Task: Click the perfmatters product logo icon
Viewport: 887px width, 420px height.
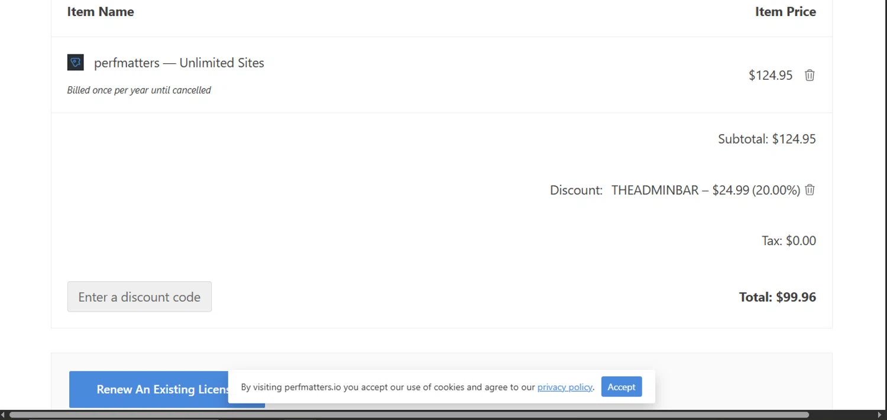Action: (x=75, y=62)
